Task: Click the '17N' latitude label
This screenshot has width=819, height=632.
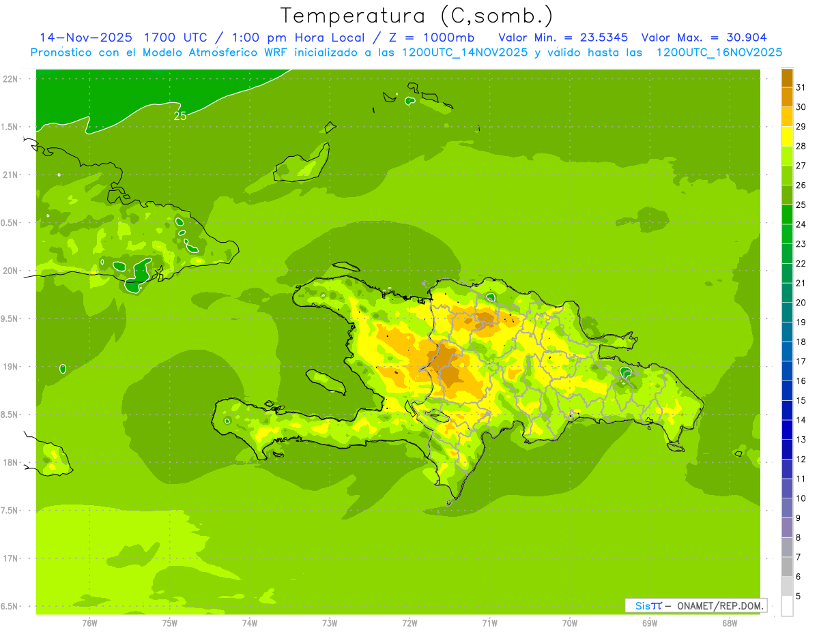Action: 12,558
